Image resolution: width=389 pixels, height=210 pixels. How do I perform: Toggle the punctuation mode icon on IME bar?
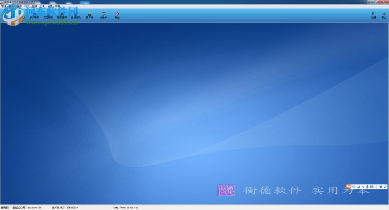(x=363, y=187)
